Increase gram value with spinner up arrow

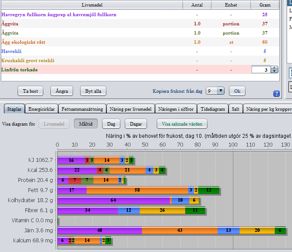coord(274,68)
